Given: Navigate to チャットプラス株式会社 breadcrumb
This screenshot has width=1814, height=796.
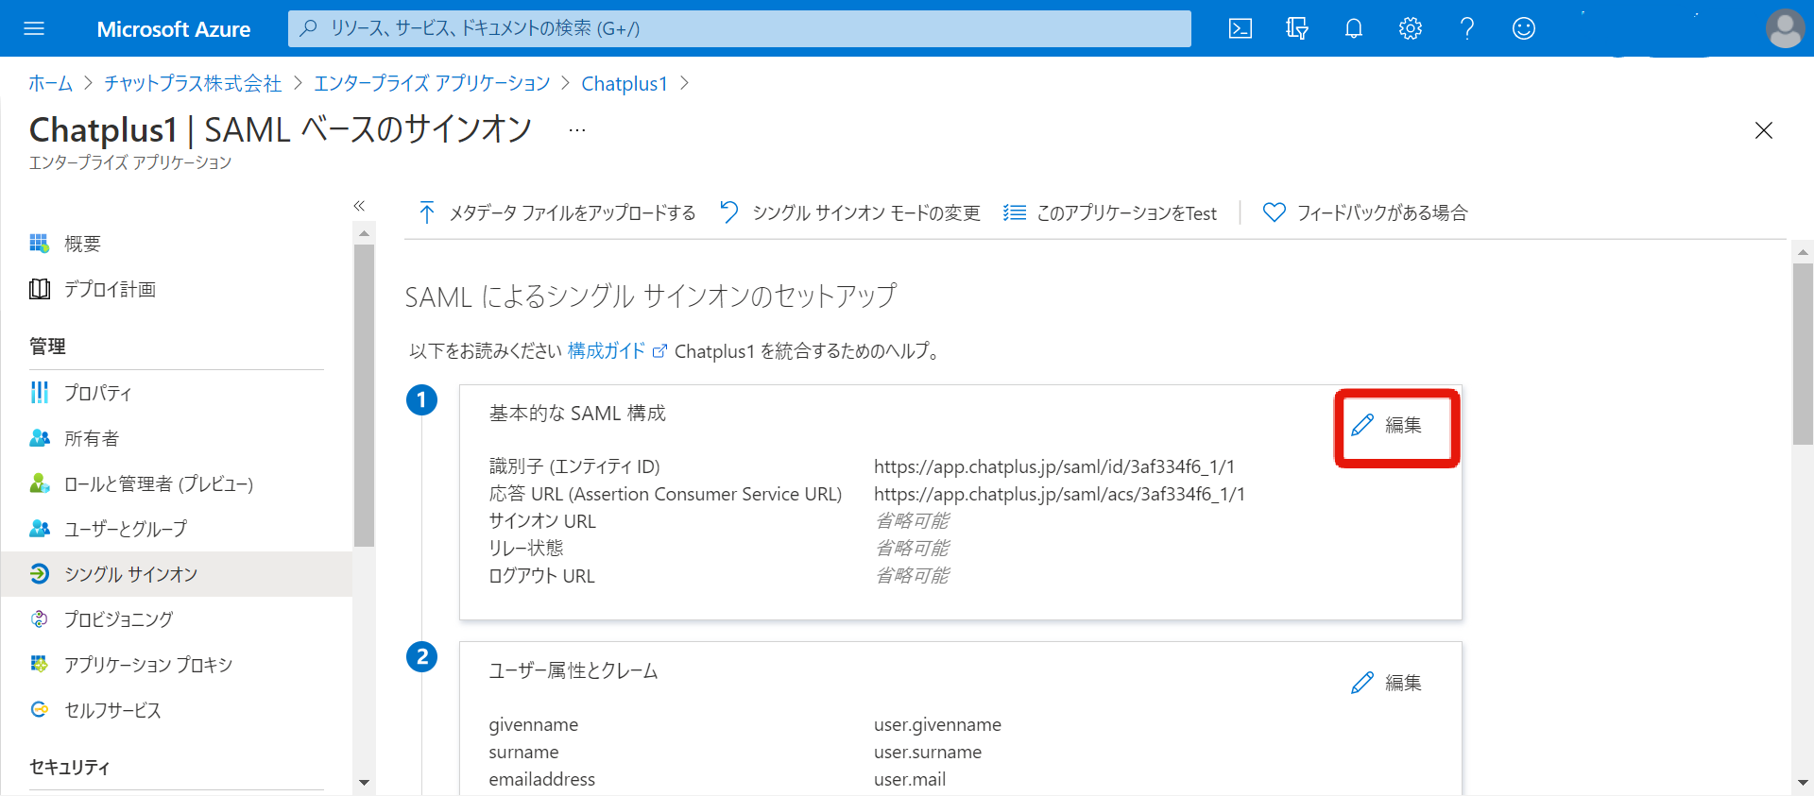Looking at the screenshot, I should pyautogui.click(x=193, y=83).
